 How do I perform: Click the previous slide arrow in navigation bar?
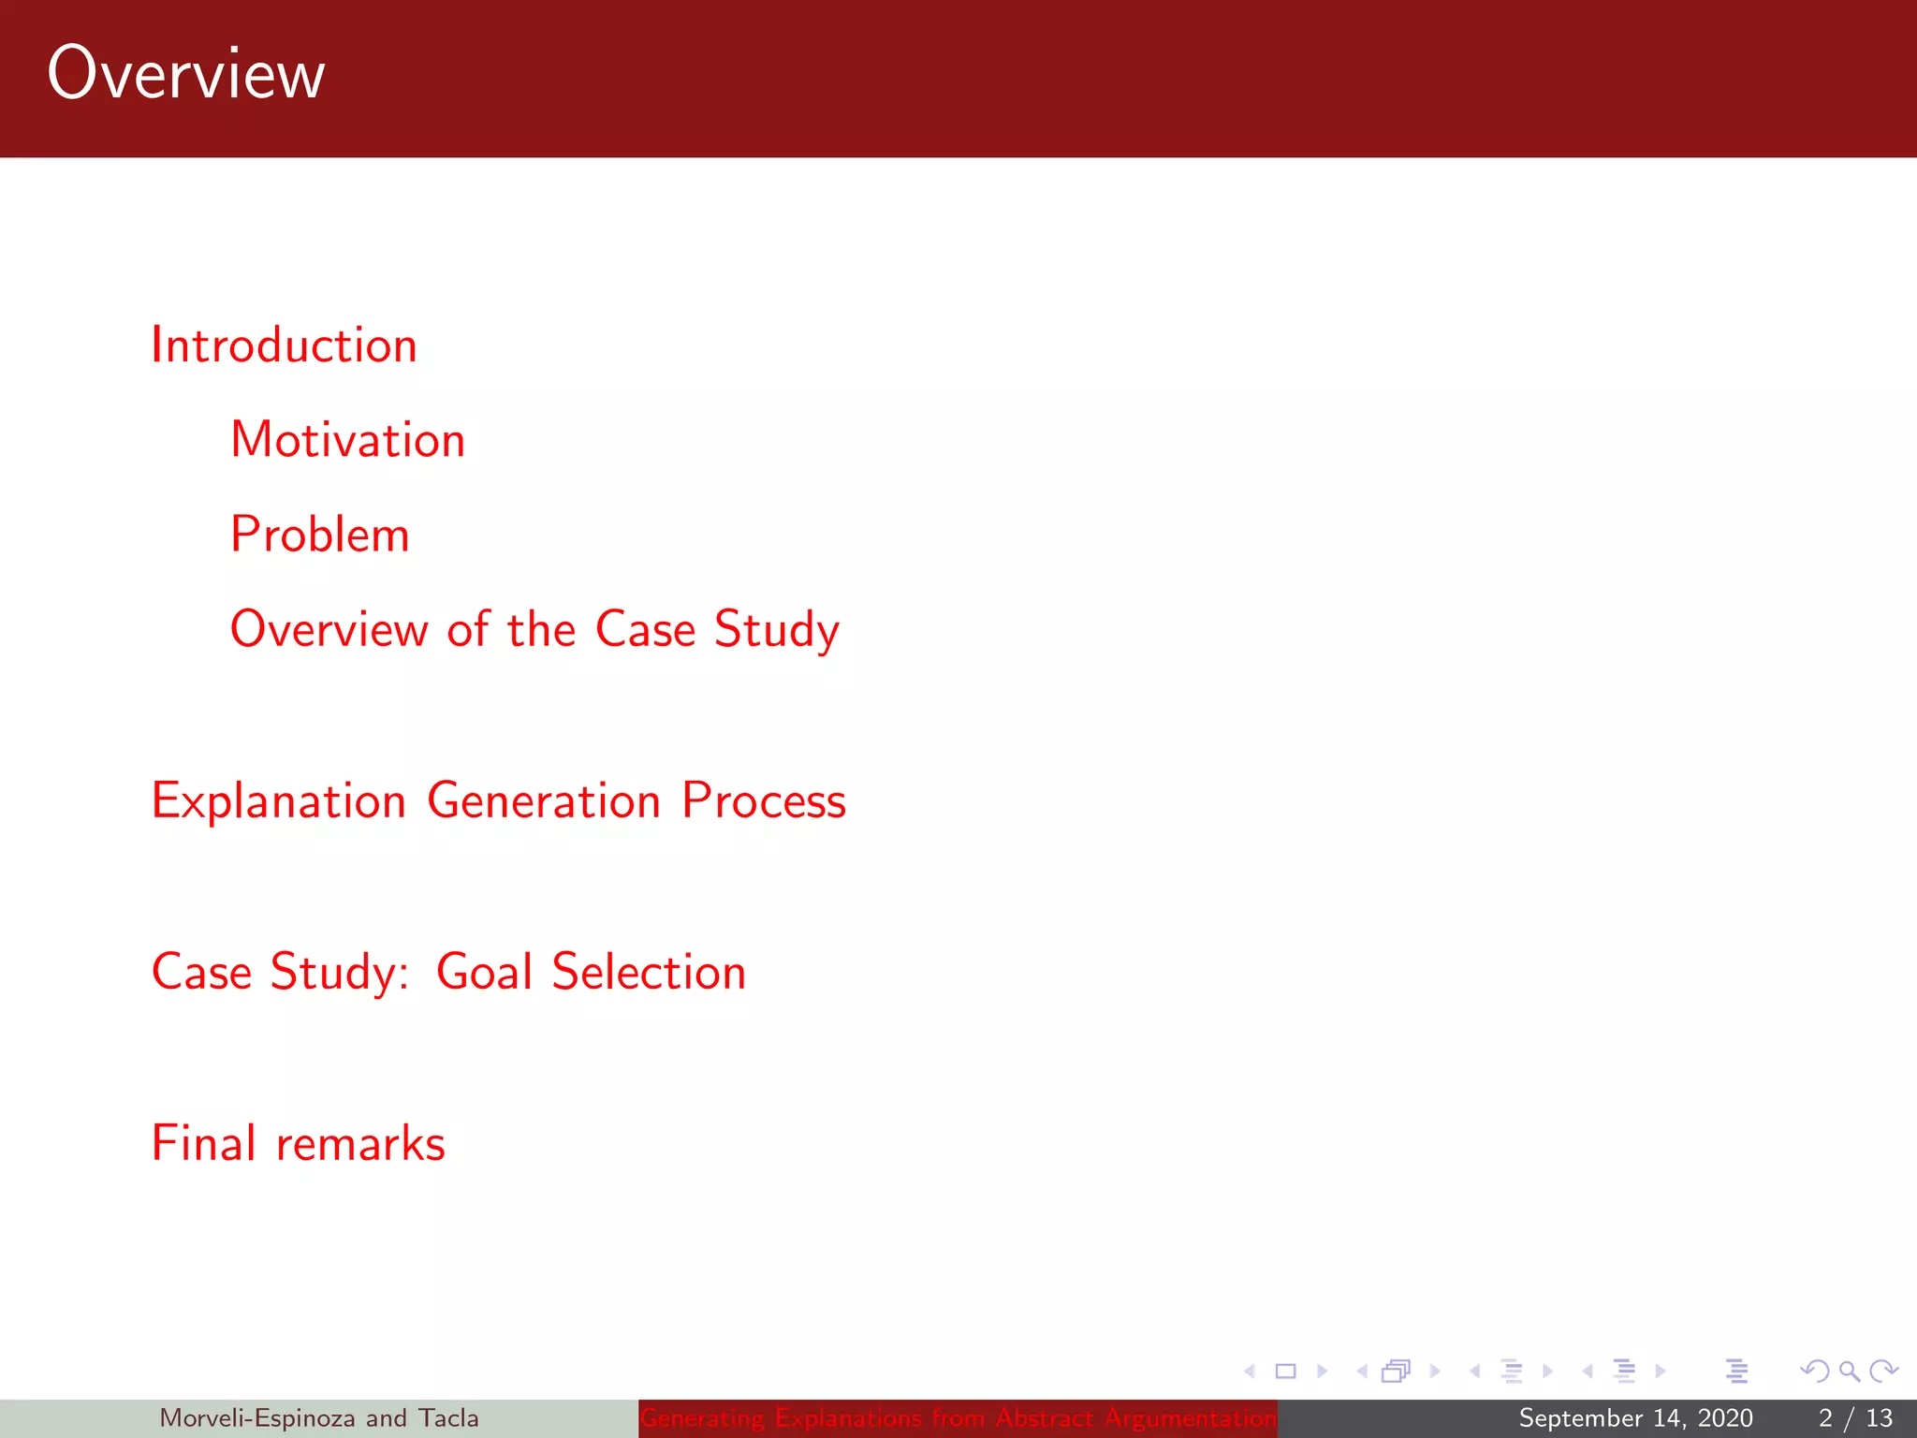pos(1250,1372)
